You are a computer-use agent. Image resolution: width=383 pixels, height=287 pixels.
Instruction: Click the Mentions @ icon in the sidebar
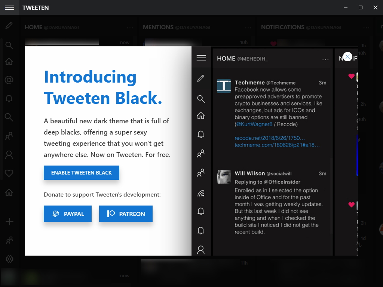(9, 80)
